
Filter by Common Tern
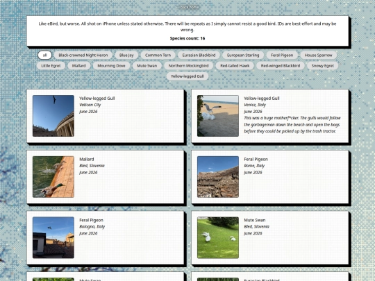click(158, 55)
